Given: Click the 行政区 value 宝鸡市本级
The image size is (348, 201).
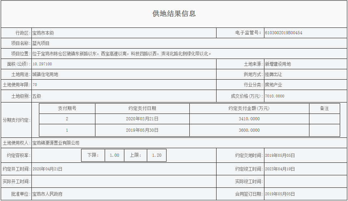Looking at the screenshot, I should coord(43,33).
